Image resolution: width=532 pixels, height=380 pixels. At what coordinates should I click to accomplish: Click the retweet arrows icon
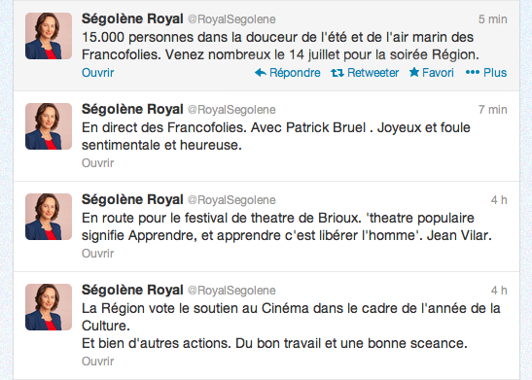coord(337,73)
